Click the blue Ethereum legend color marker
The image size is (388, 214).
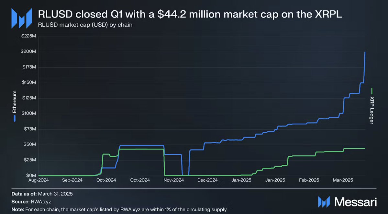pos(15,118)
